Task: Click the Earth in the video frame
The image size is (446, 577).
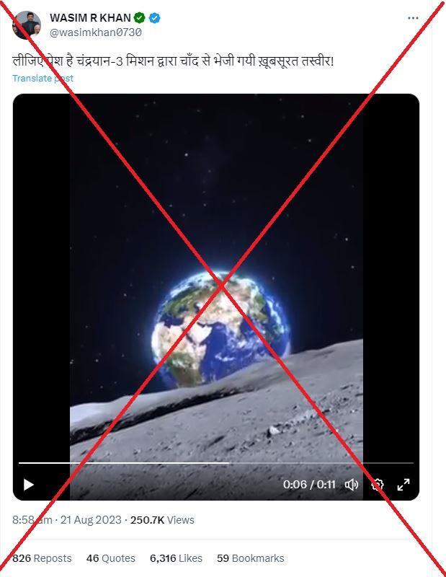Action: (x=220, y=330)
